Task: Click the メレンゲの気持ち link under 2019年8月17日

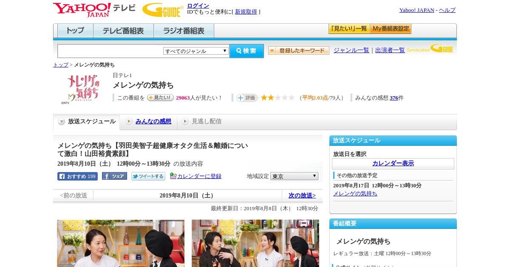Action: [x=355, y=194]
